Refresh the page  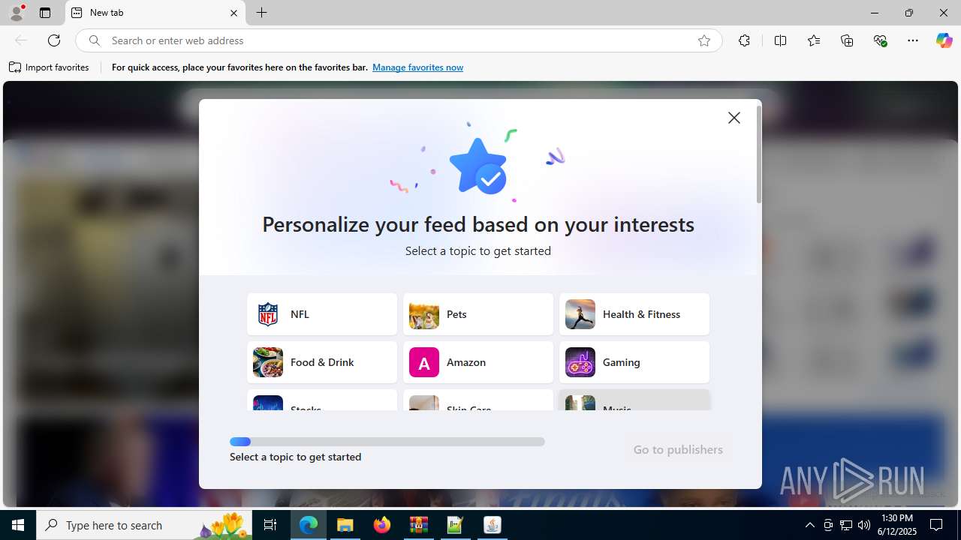point(54,40)
